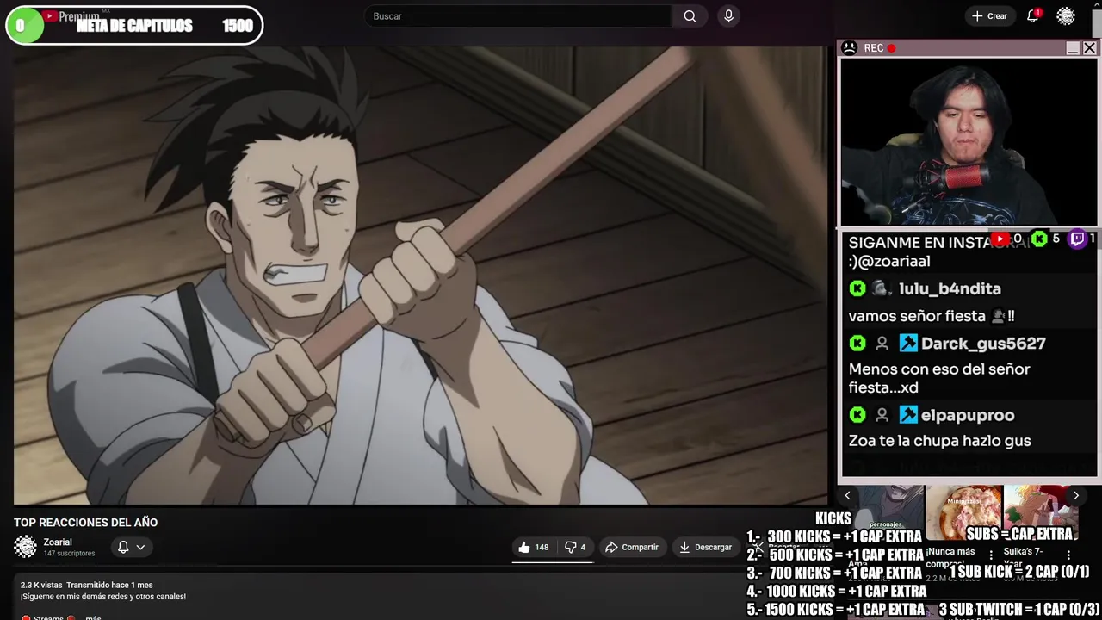Viewport: 1102px width, 620px height.
Task: Open the notifications bell in header
Action: coord(1032,16)
